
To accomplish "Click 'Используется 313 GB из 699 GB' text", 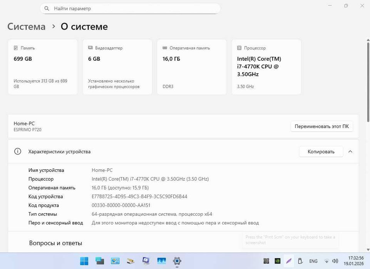I will point(40,84).
